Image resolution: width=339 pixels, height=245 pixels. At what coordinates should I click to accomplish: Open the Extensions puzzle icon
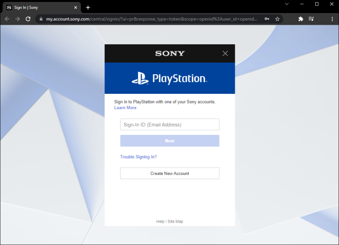[301, 19]
